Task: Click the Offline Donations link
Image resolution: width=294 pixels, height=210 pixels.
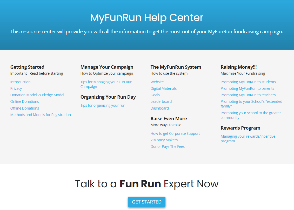Action: pos(25,108)
